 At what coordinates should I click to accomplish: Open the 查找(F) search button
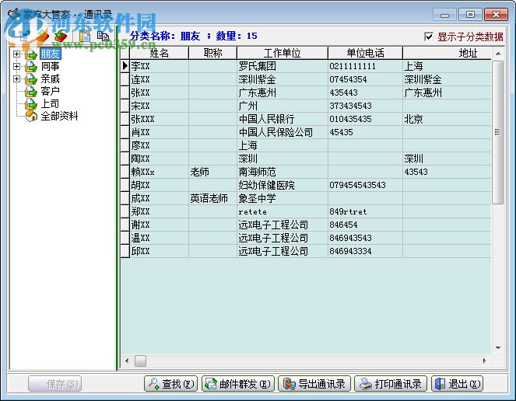170,384
